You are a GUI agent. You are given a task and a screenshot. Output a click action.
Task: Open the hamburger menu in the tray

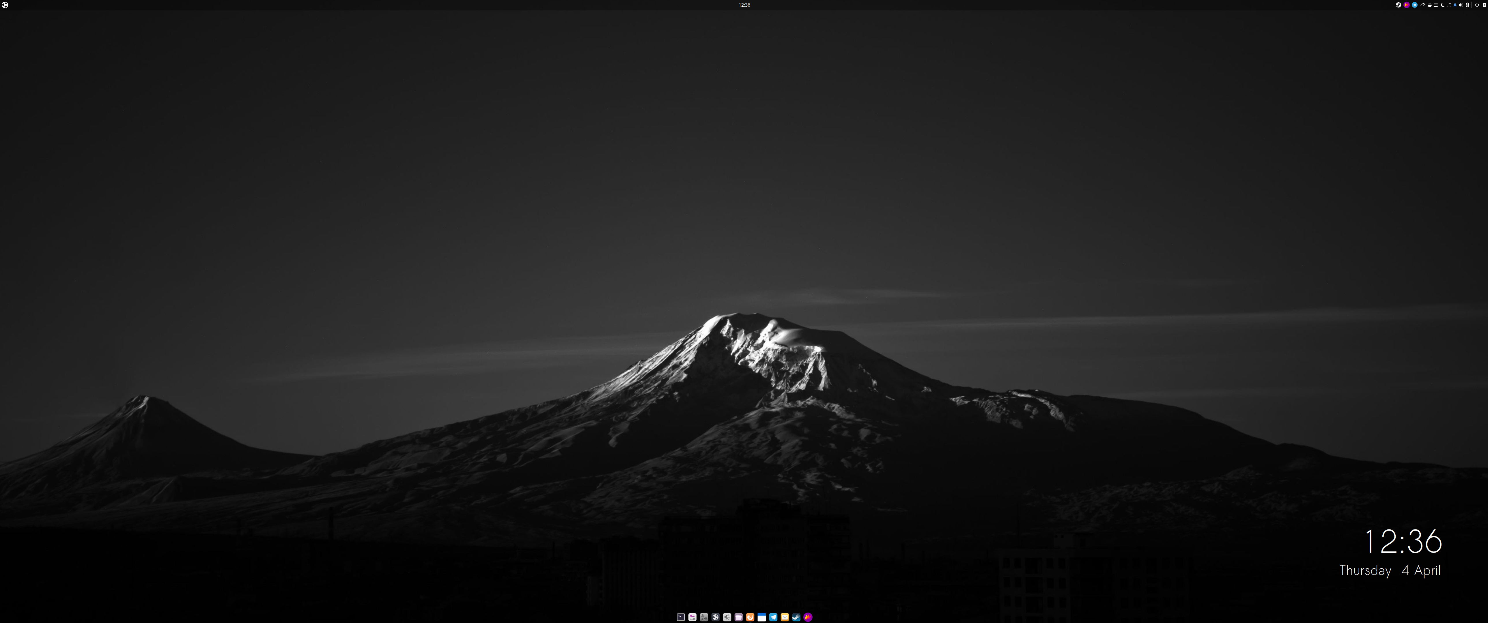pyautogui.click(x=1436, y=5)
